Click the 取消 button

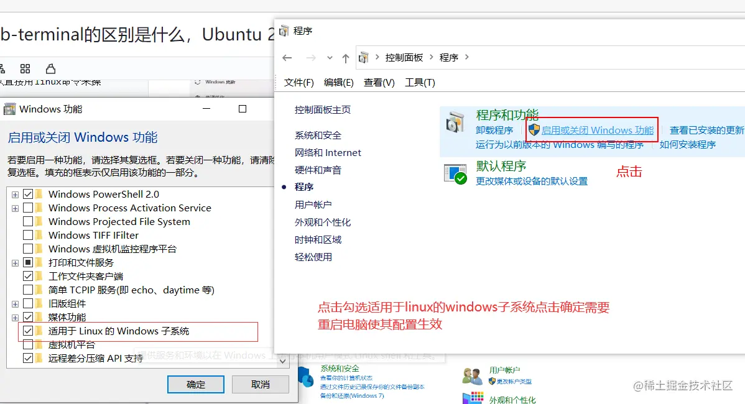pos(261,385)
